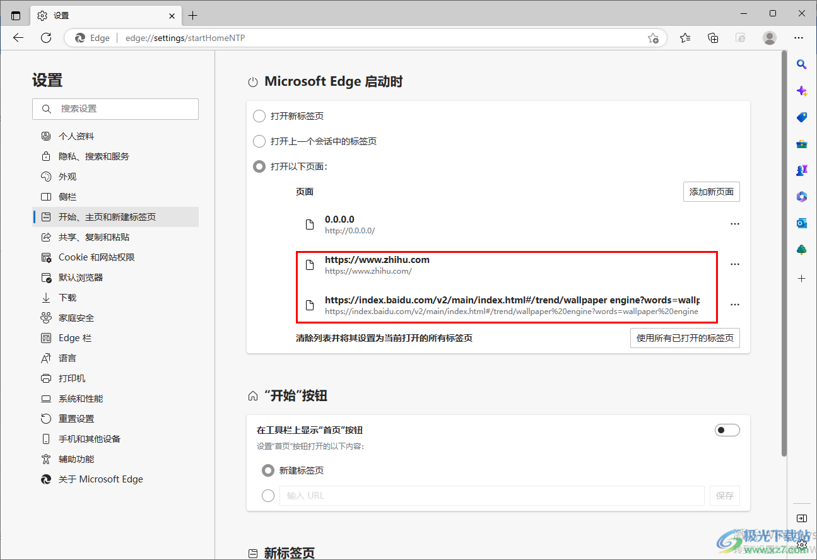Viewport: 817px width, 560px height.
Task: Open sidebar Outlook icon
Action: click(802, 223)
